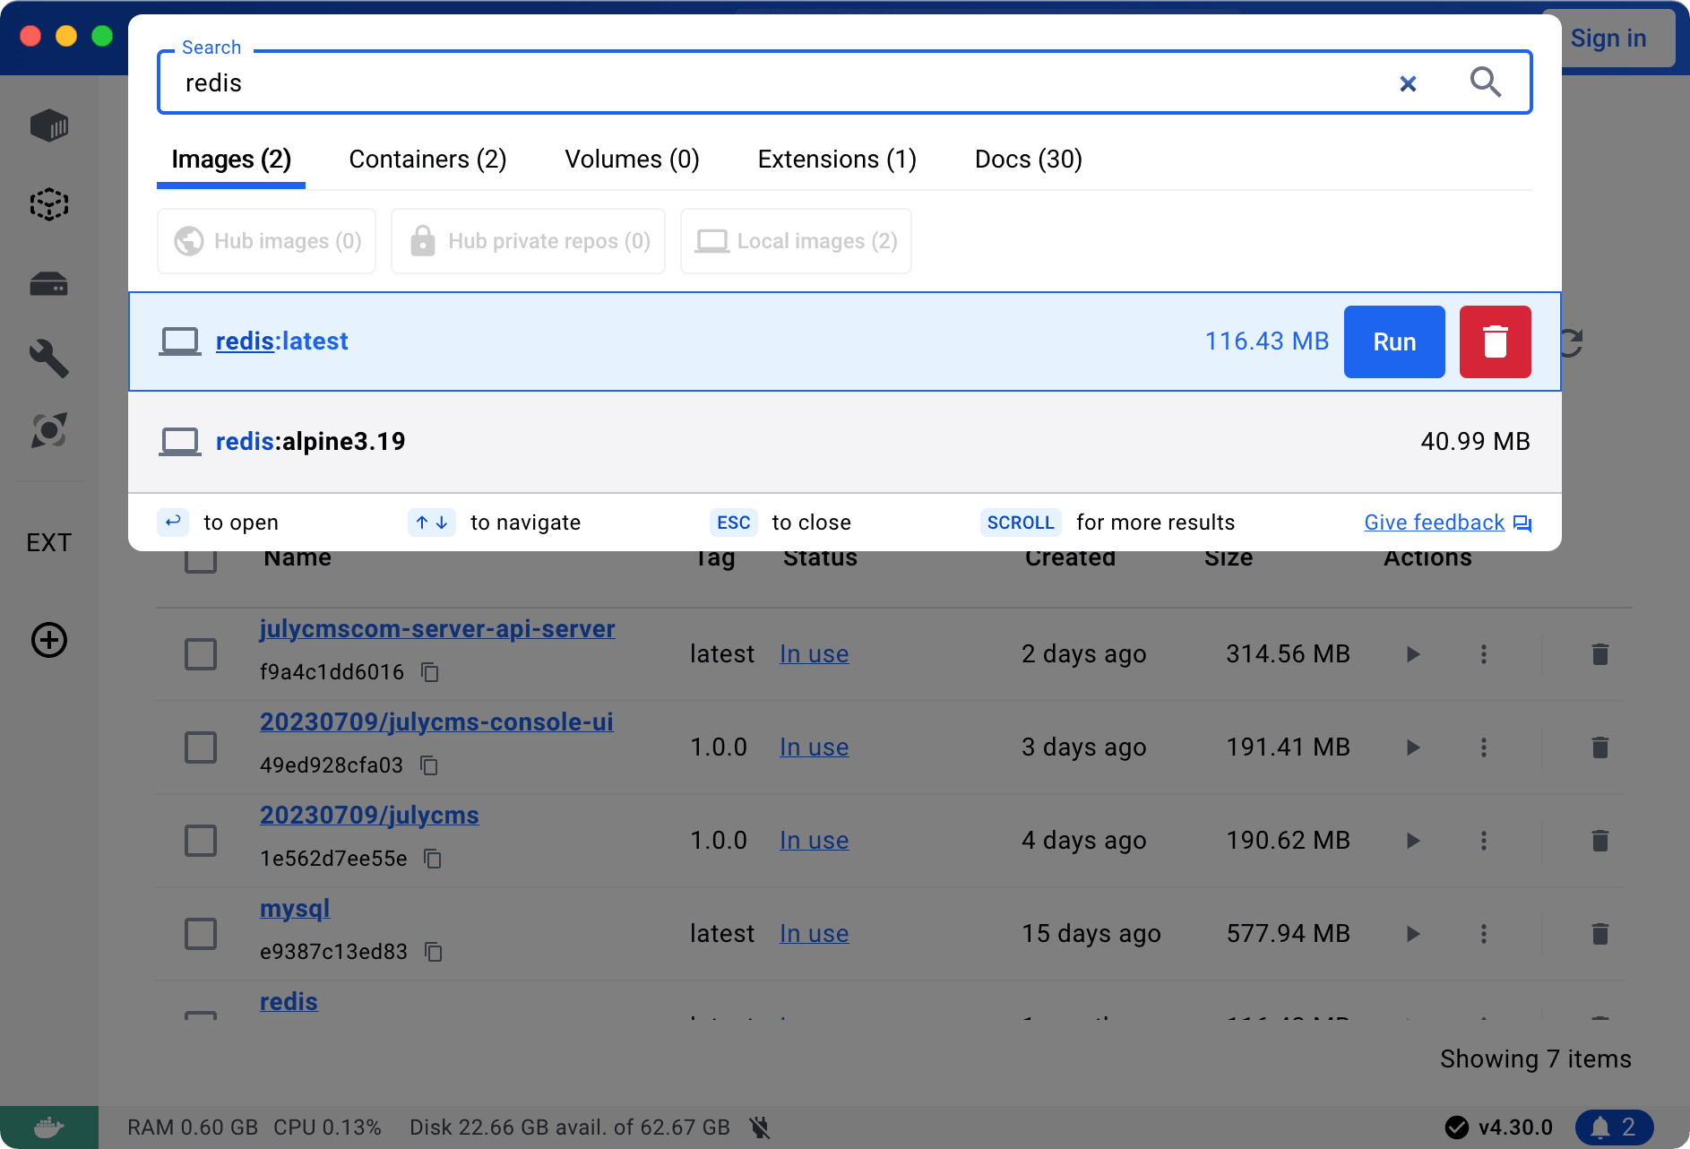
Task: Check the julycmscom-server-api-server row checkbox
Action: point(201,654)
